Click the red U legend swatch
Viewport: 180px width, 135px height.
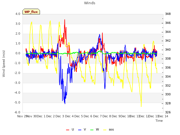point(67,130)
